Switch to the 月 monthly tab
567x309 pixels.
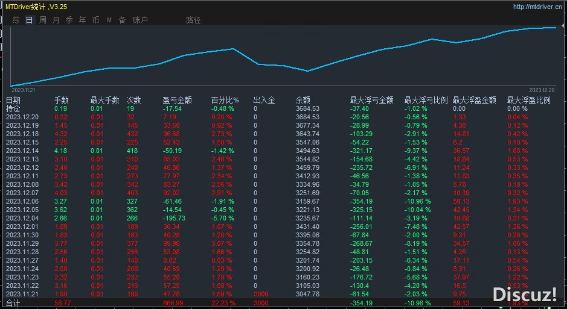tap(56, 20)
